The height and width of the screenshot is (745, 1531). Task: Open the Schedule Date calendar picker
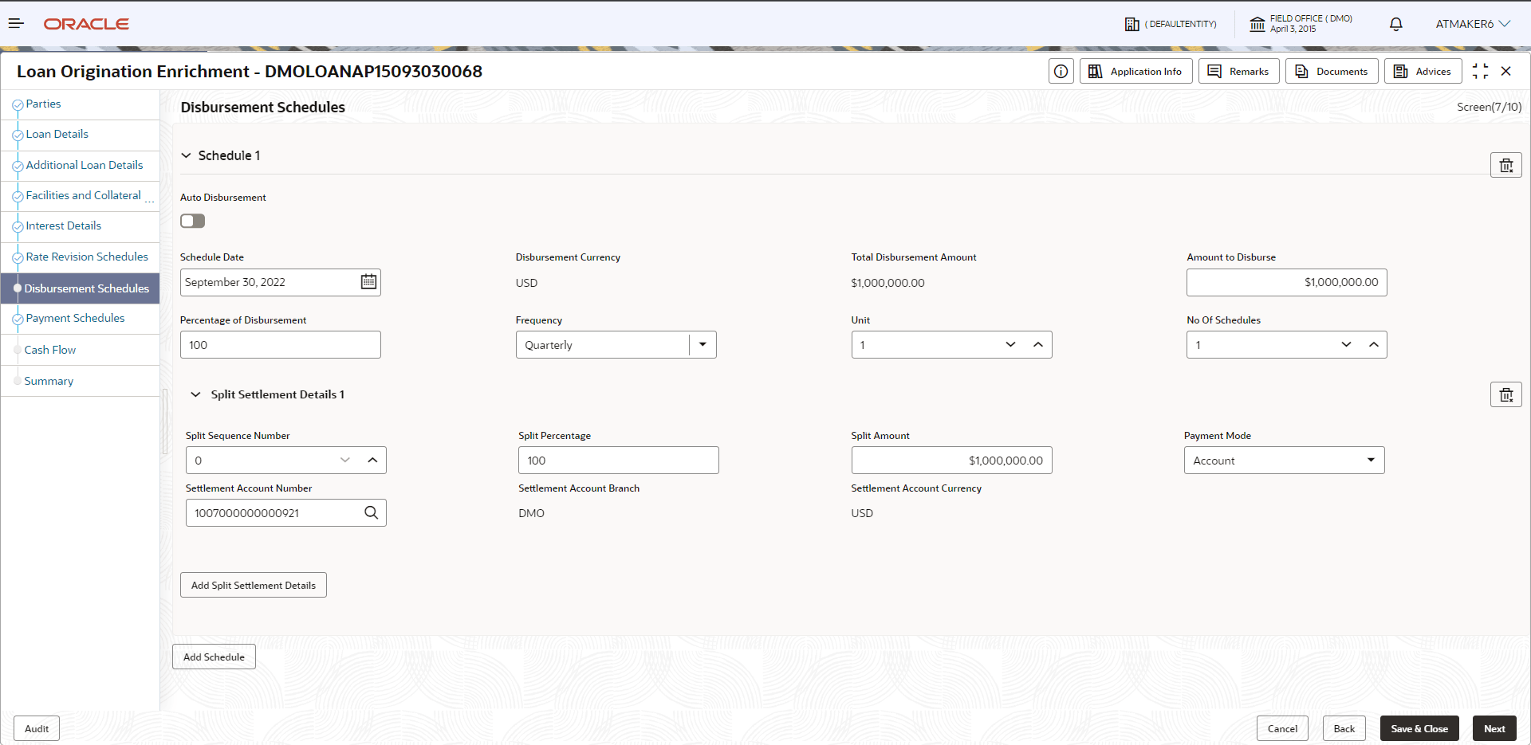[368, 281]
